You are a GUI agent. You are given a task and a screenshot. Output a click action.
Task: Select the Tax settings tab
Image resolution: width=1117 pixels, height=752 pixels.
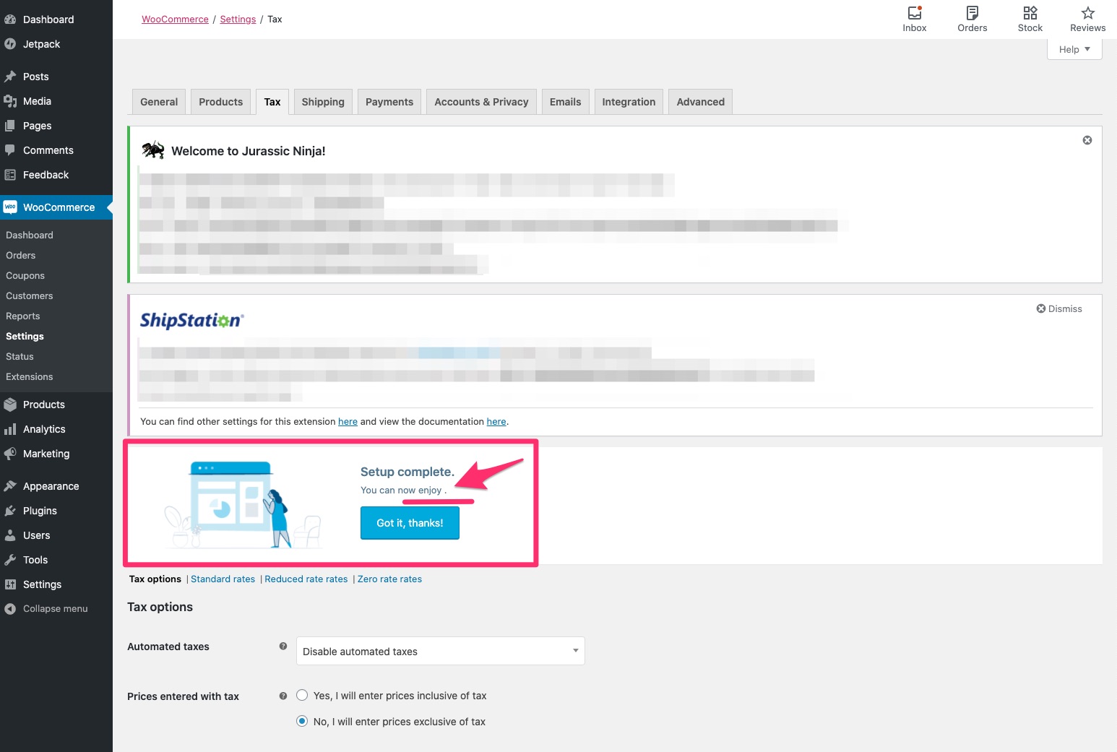point(272,102)
